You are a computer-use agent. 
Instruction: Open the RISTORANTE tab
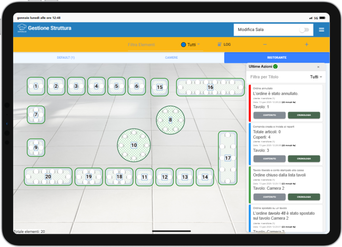tap(276, 58)
